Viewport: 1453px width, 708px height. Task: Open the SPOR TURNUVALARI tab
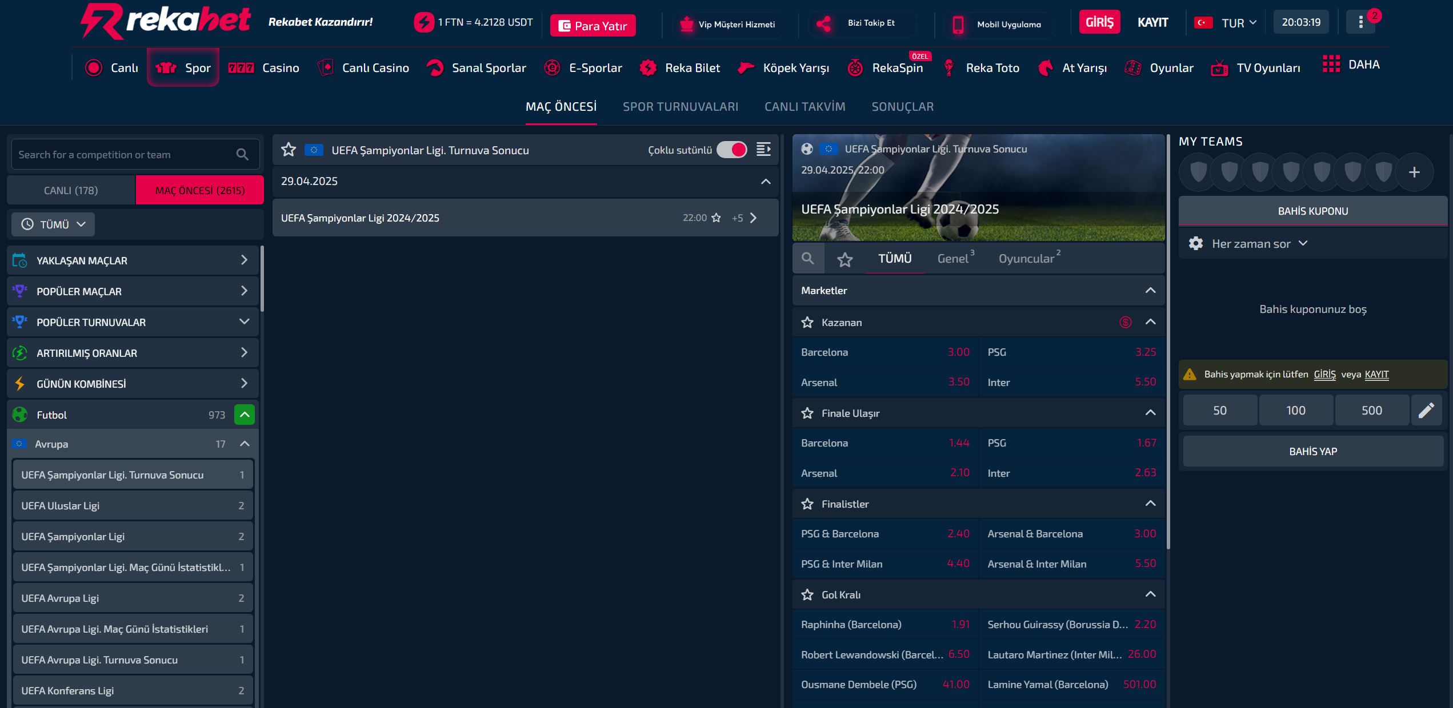coord(681,107)
